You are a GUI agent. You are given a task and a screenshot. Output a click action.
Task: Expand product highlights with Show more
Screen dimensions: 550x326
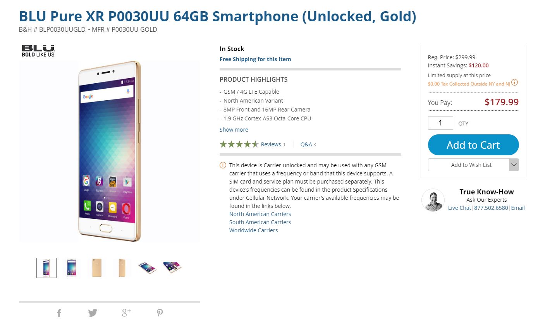pos(234,130)
